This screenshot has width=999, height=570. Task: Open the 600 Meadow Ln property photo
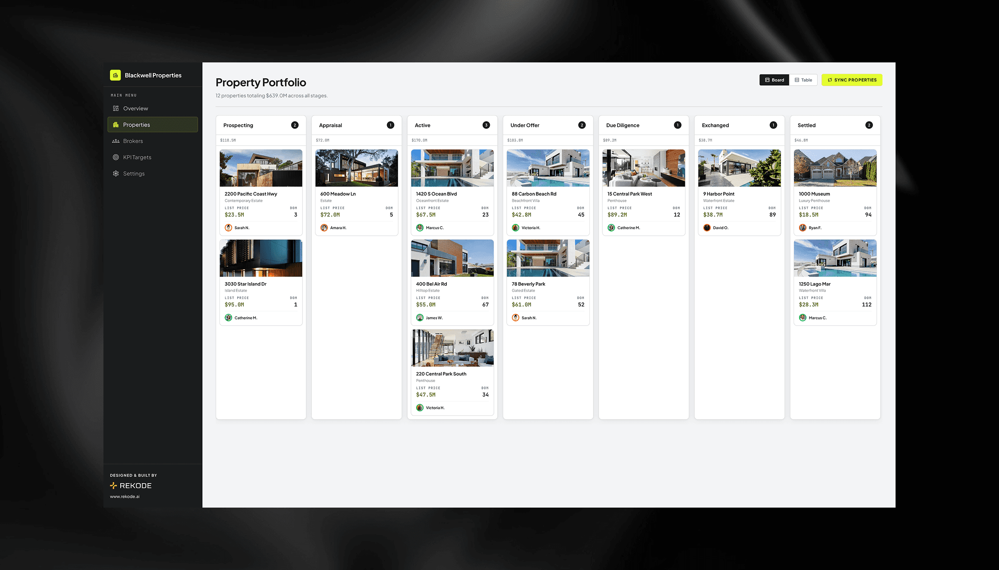356,168
